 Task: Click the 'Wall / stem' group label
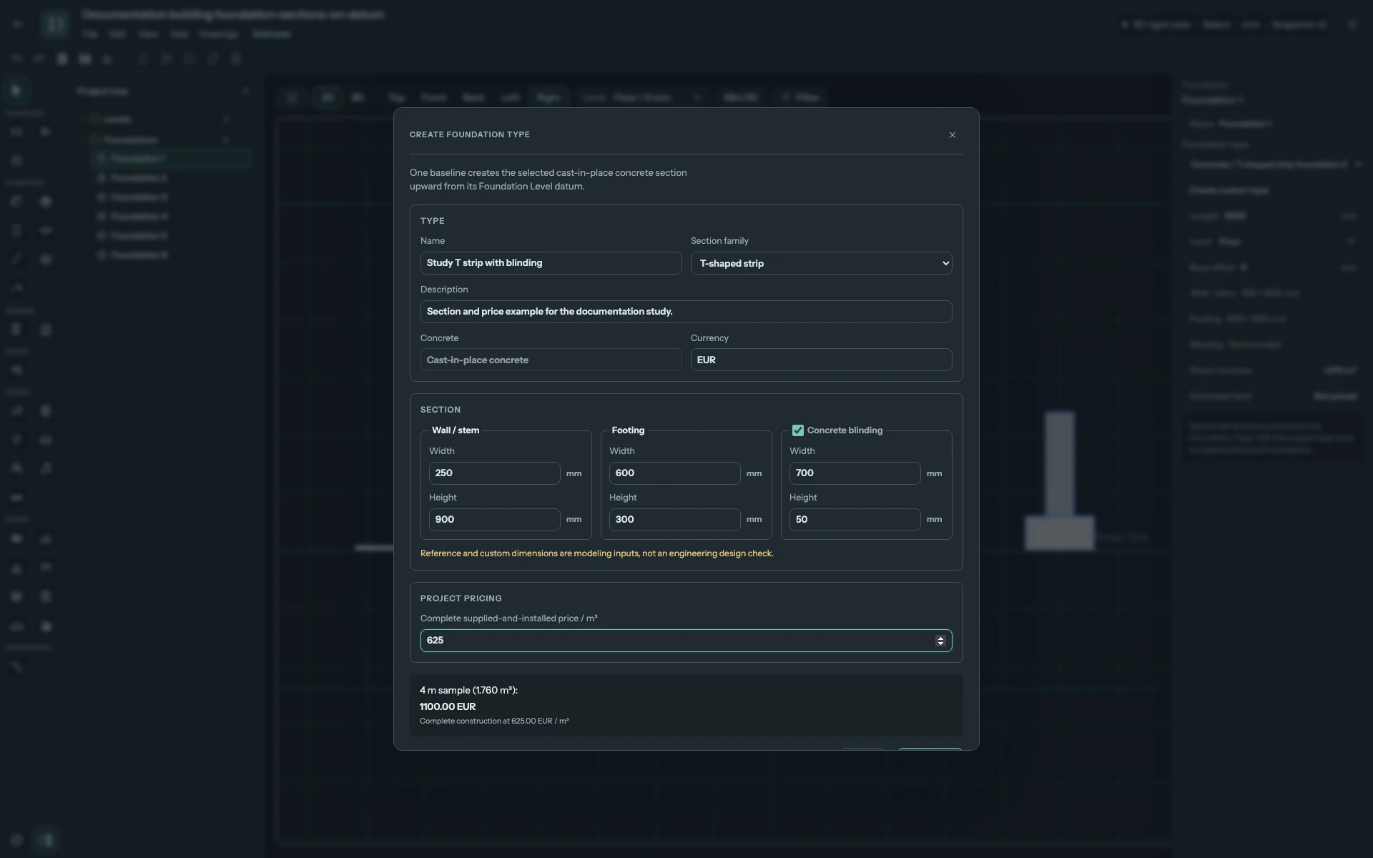pos(456,430)
